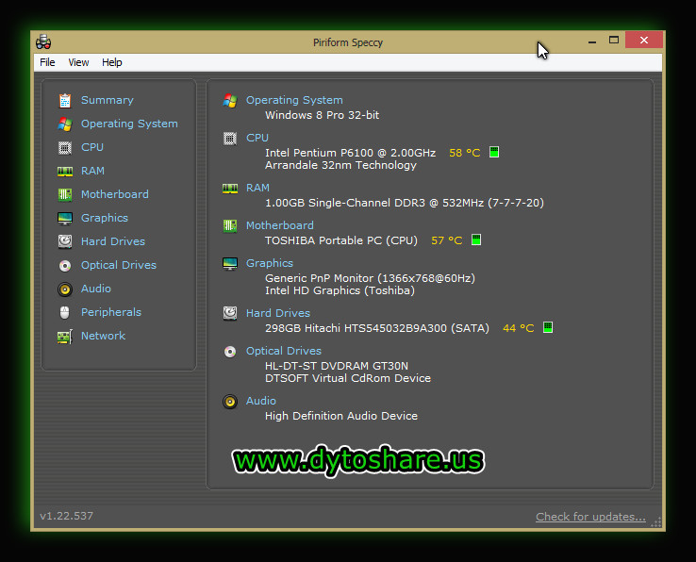Click DTSOFT Virtual CdRom Device text

coord(348,378)
